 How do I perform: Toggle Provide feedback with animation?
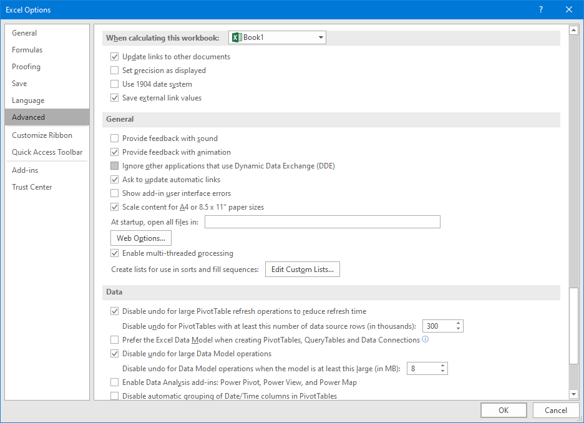click(x=114, y=152)
